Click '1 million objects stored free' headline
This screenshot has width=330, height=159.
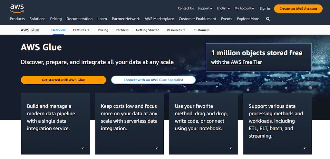pyautogui.click(x=257, y=53)
